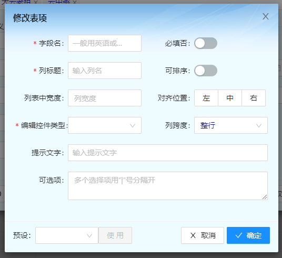Click the 字段名 input field
The height and width of the screenshot is (258, 282).
pyautogui.click(x=105, y=43)
